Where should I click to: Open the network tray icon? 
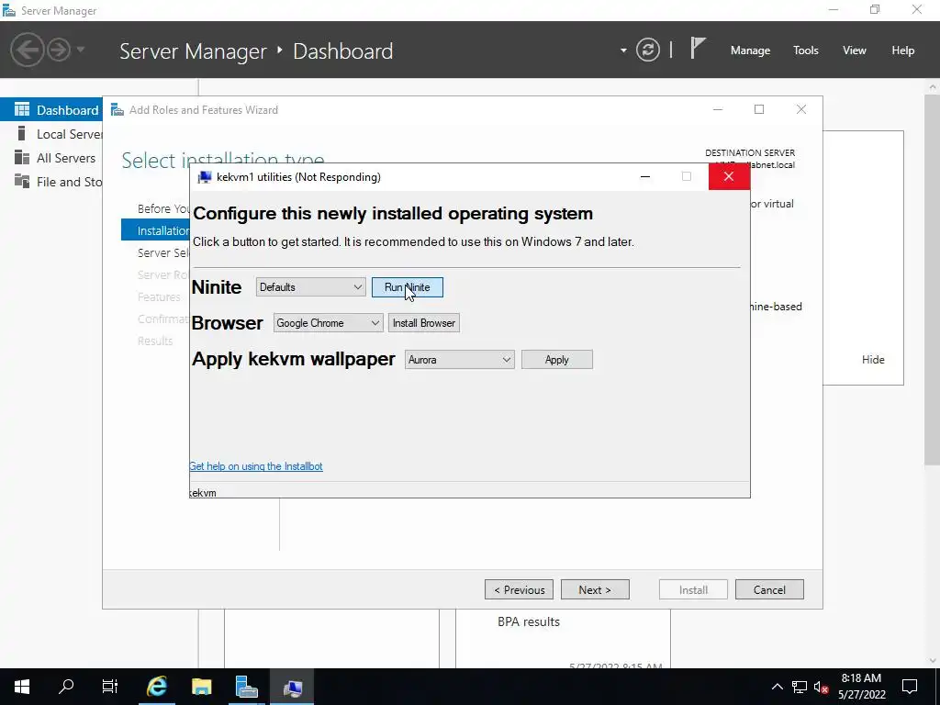coord(800,687)
